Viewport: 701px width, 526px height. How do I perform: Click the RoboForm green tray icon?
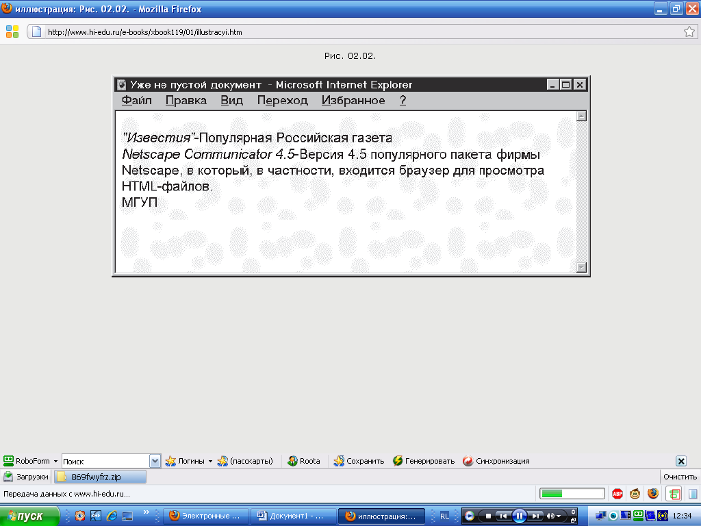[x=639, y=516]
